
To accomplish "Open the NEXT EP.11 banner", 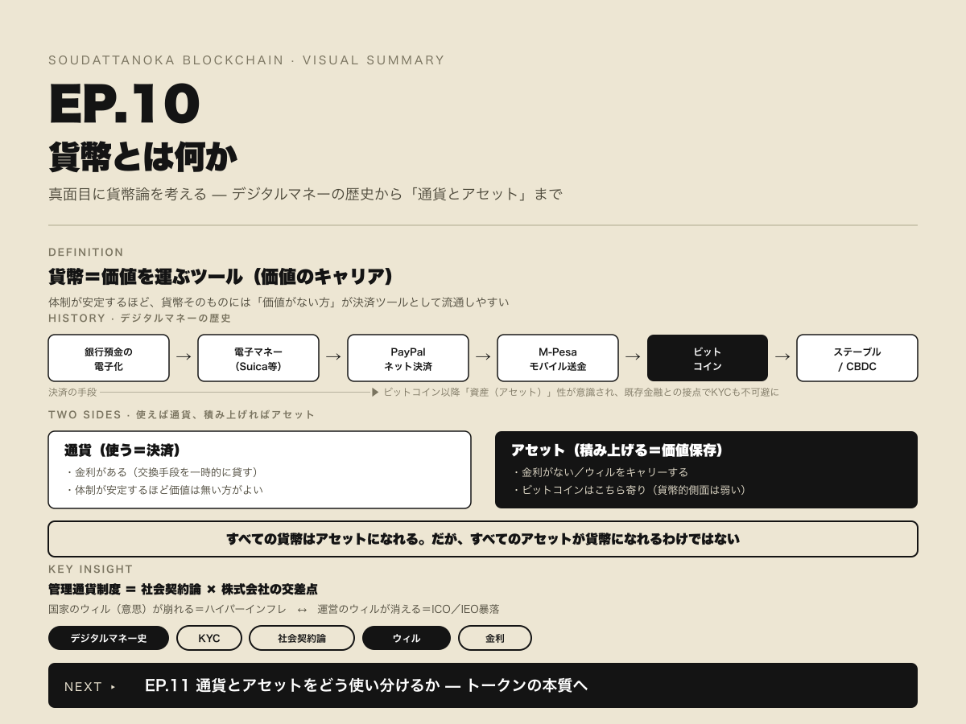I will pos(483,685).
